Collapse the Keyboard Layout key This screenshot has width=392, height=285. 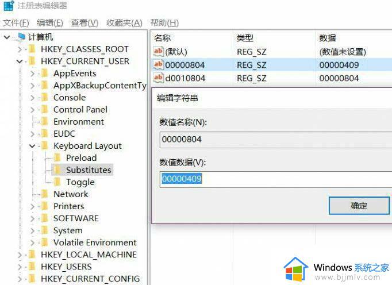[x=32, y=146]
